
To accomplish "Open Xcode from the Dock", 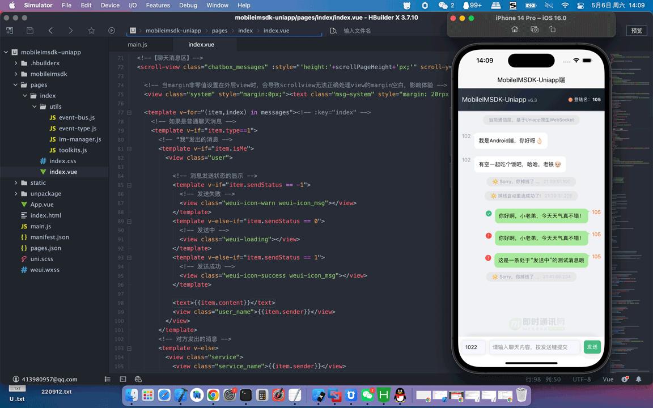I will [x=181, y=394].
